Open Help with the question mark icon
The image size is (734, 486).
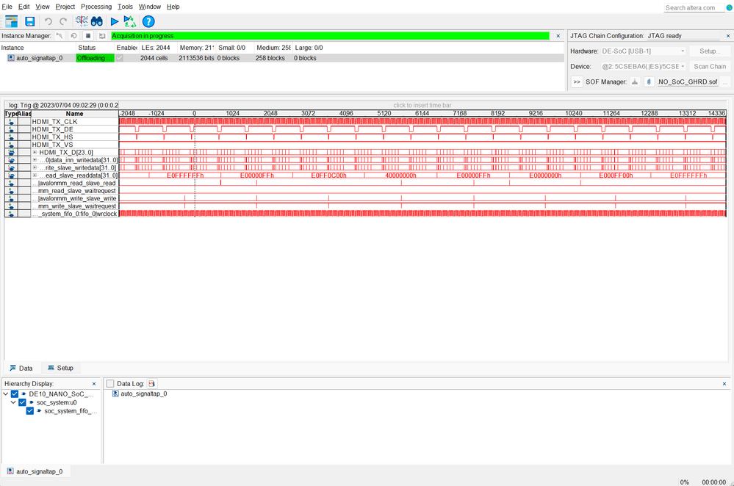pyautogui.click(x=148, y=21)
